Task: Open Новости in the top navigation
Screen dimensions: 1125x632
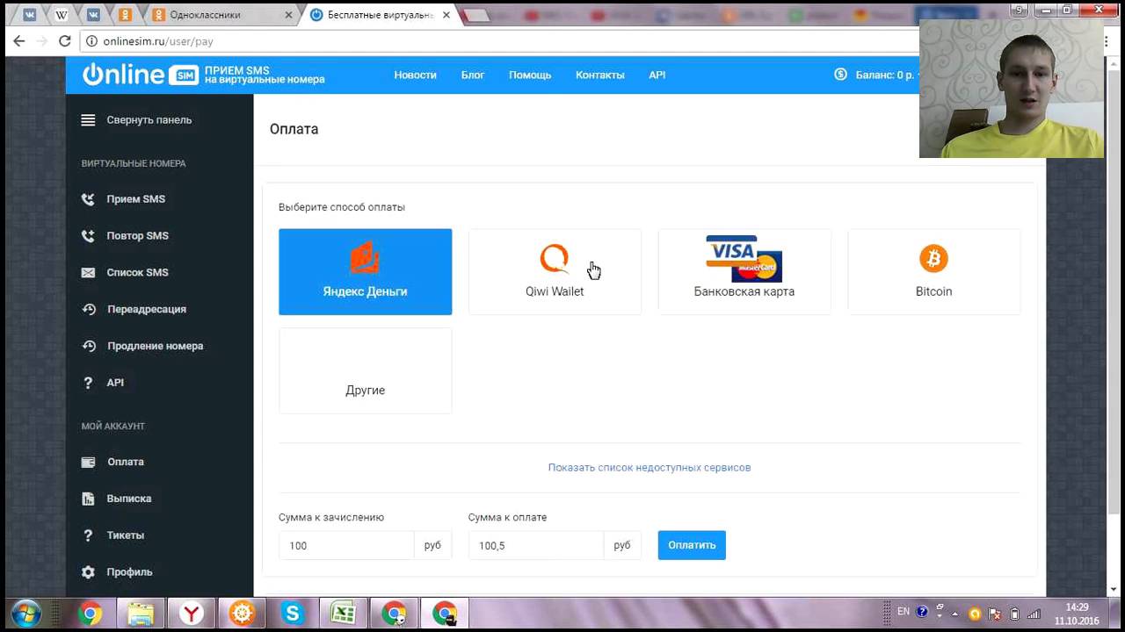Action: [x=415, y=75]
